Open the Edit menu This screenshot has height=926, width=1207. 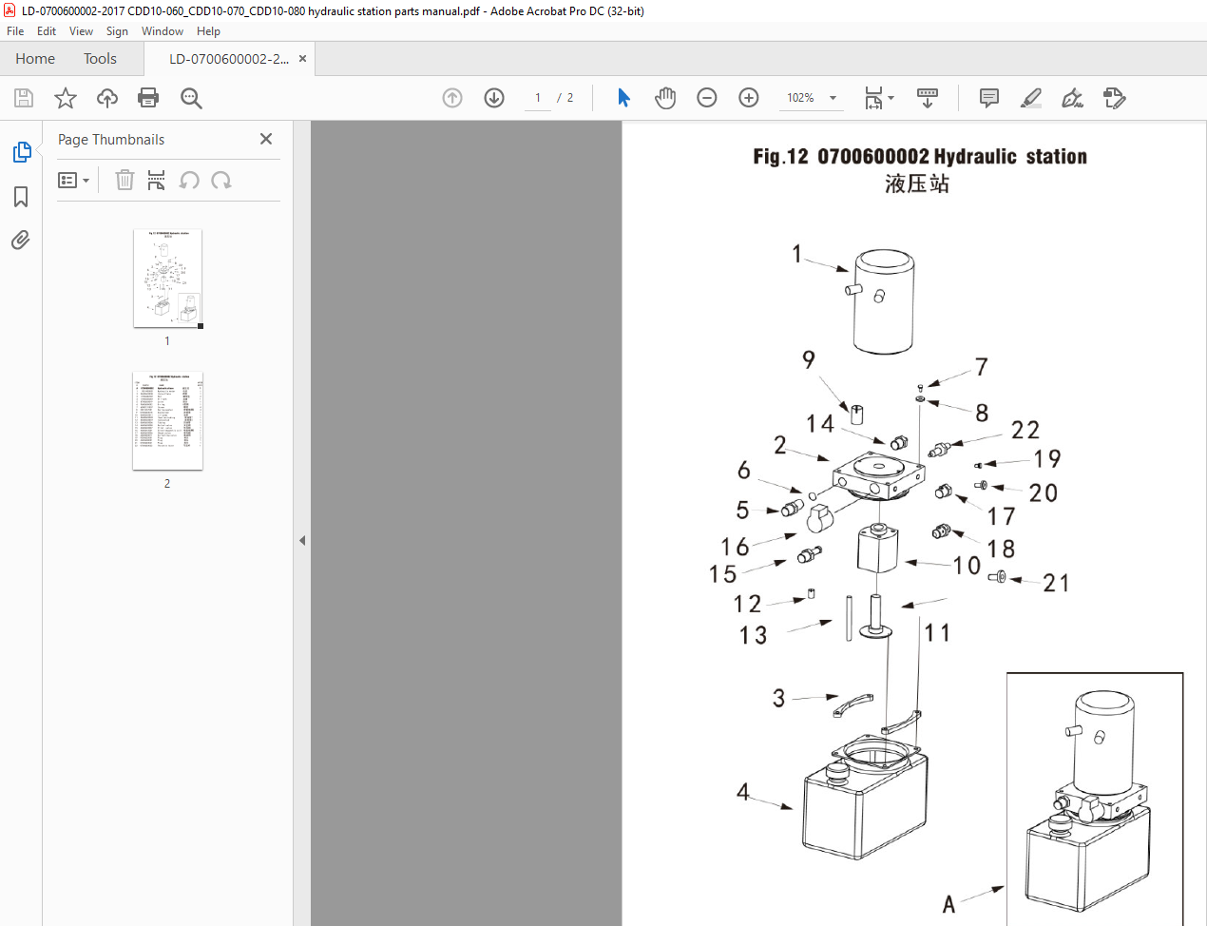pos(47,31)
